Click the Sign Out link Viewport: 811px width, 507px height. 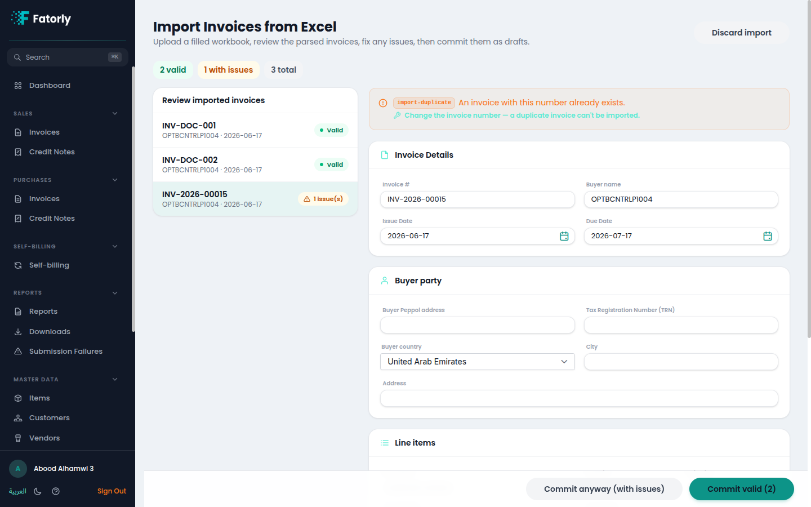click(112, 491)
